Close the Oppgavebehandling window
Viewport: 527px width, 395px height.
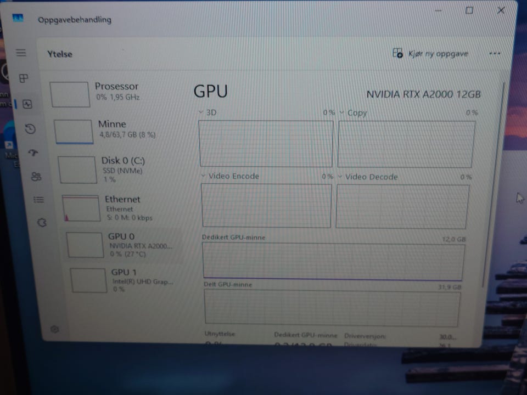point(501,10)
